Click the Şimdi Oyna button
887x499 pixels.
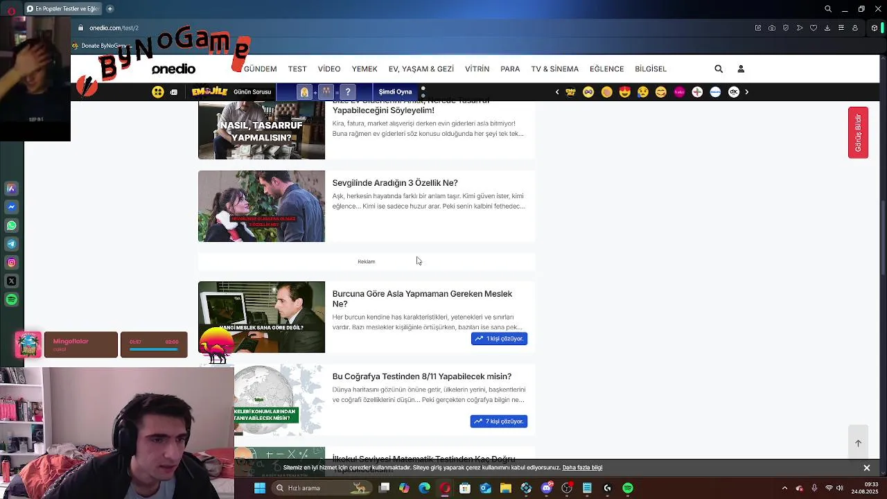(395, 91)
